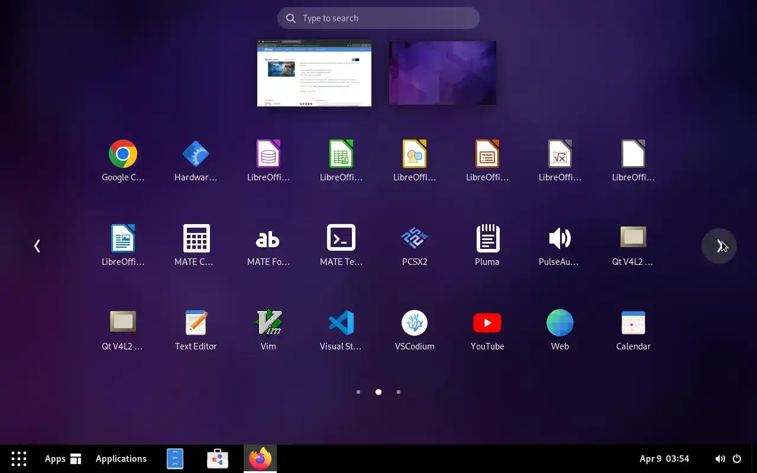757x473 pixels.
Task: Click the Apps button in bottom panel
Action: click(63, 459)
